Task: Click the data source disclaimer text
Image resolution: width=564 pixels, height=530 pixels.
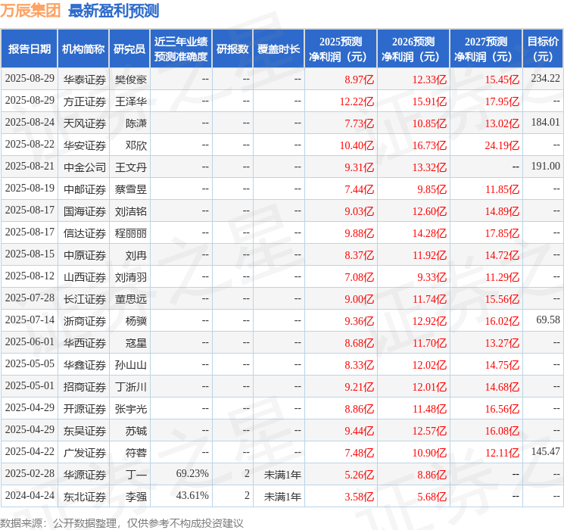Action: [x=122, y=523]
